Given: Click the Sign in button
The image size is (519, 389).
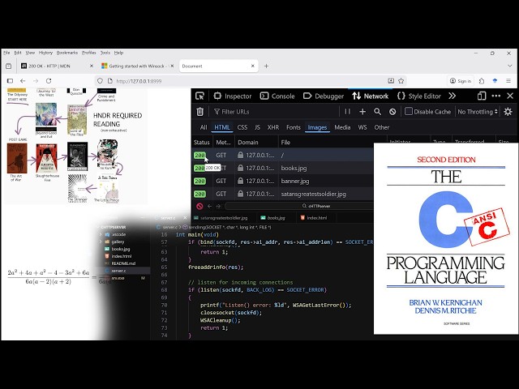Looking at the screenshot, I should point(461,81).
